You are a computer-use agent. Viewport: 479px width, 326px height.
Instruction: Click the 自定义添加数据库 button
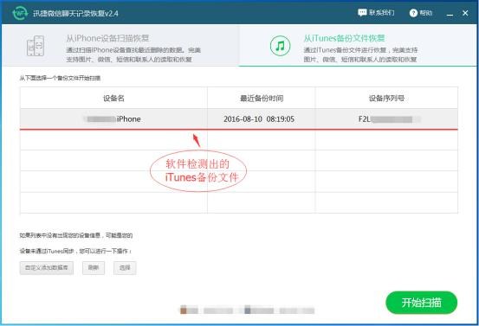pyautogui.click(x=47, y=268)
